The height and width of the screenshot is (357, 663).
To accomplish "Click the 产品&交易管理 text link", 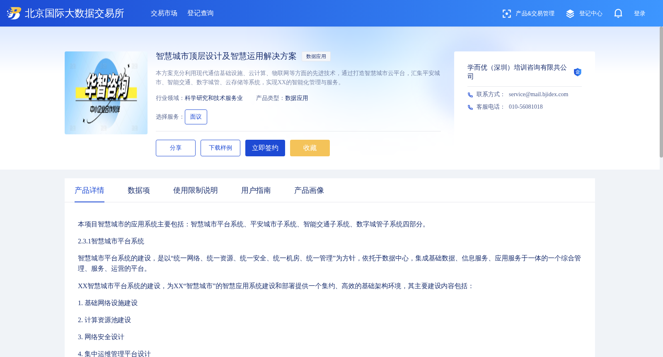I will pyautogui.click(x=535, y=14).
